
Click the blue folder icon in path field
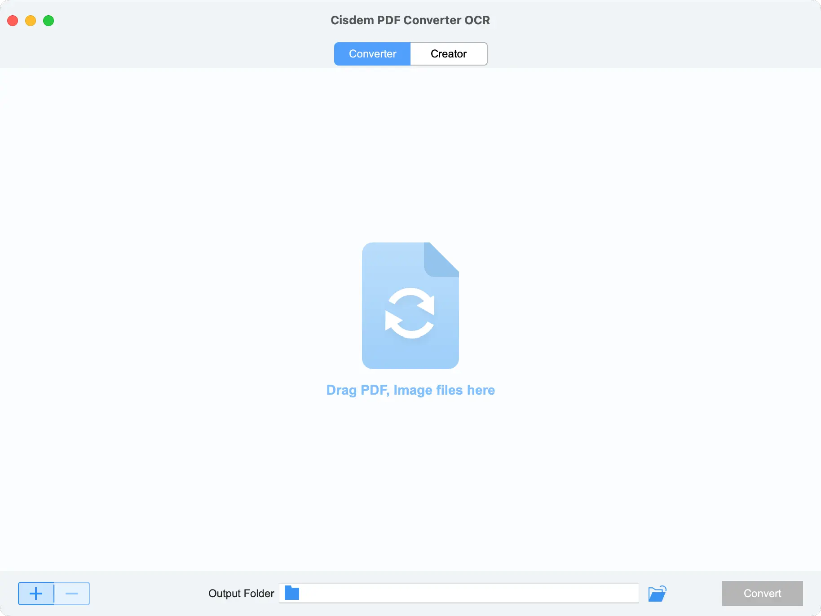point(292,593)
